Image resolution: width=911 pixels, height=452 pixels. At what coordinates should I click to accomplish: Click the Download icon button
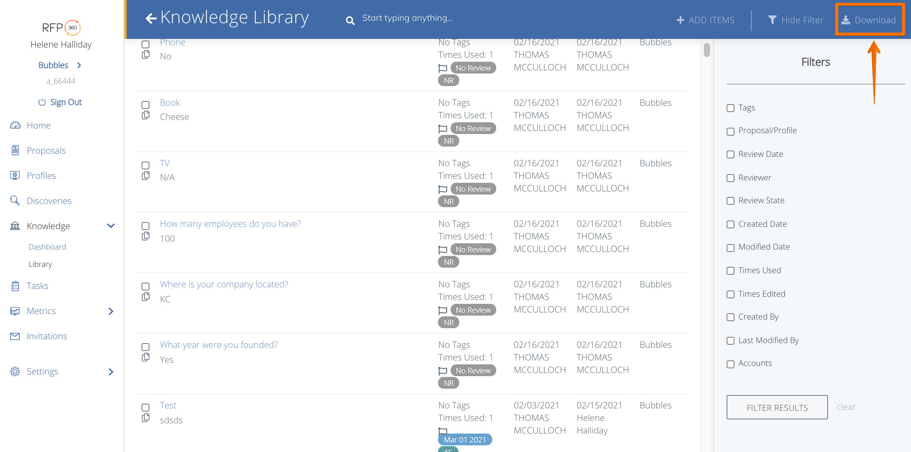(846, 20)
